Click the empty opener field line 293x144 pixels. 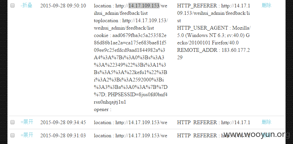[x=102, y=109]
